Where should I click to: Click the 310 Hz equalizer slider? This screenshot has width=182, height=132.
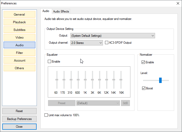tap(71, 80)
